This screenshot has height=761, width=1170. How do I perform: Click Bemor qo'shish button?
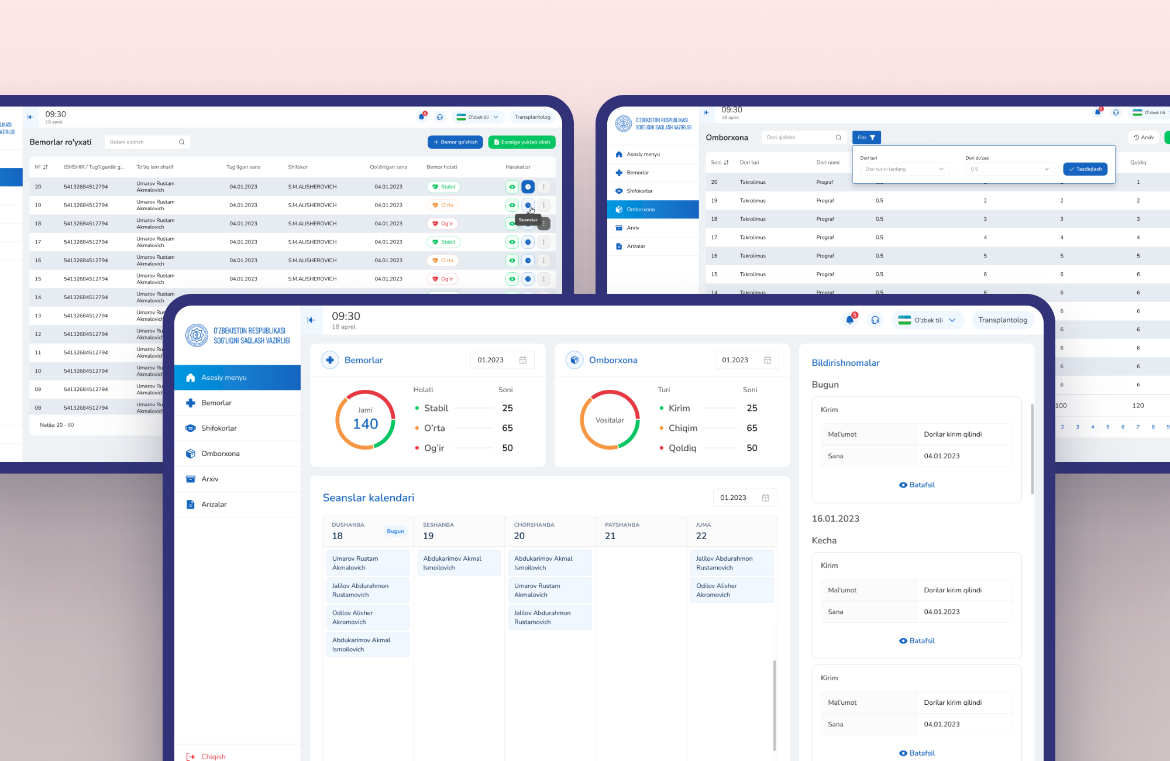455,142
